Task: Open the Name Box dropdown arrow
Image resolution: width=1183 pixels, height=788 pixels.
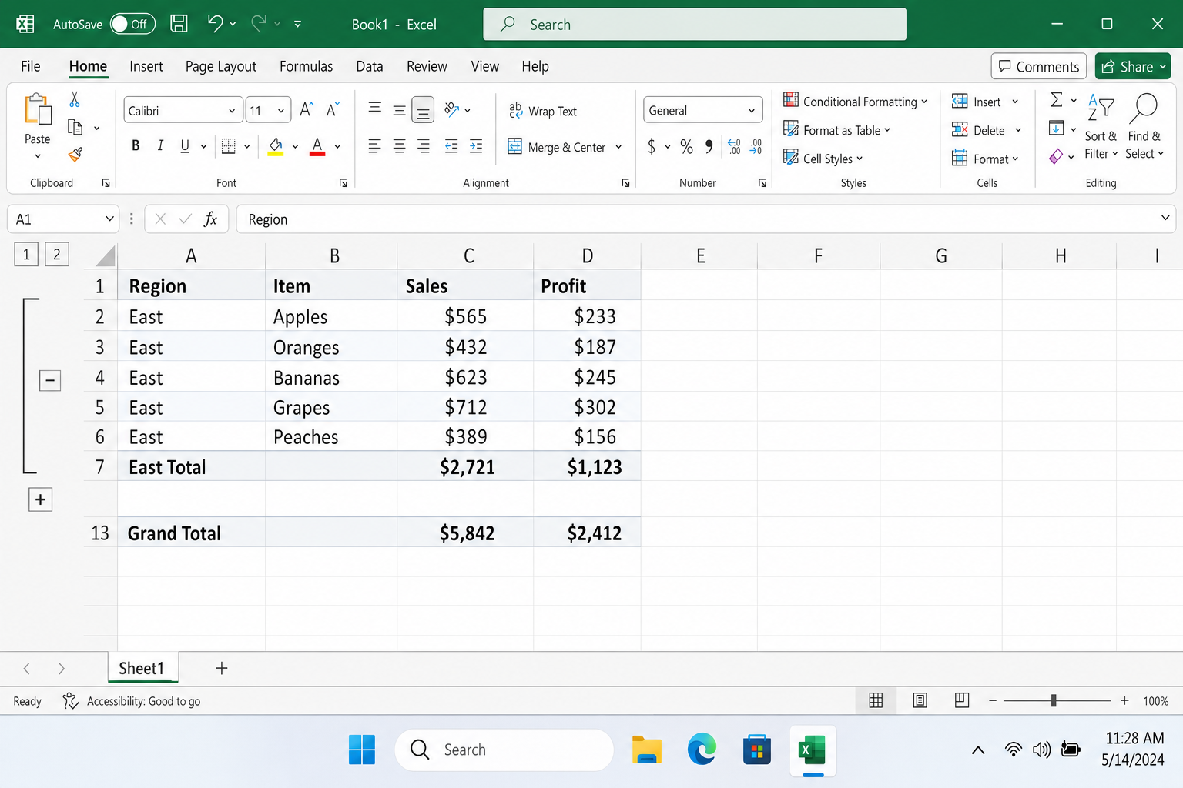Action: 109,219
